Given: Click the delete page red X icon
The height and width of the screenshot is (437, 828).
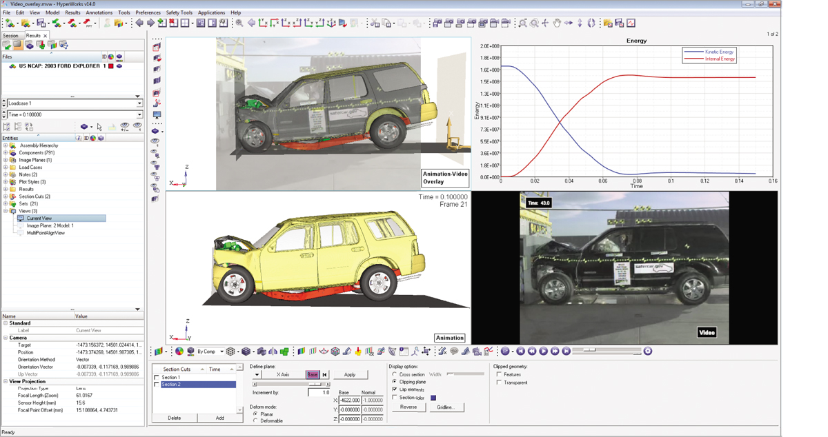Looking at the screenshot, I should tap(173, 23).
